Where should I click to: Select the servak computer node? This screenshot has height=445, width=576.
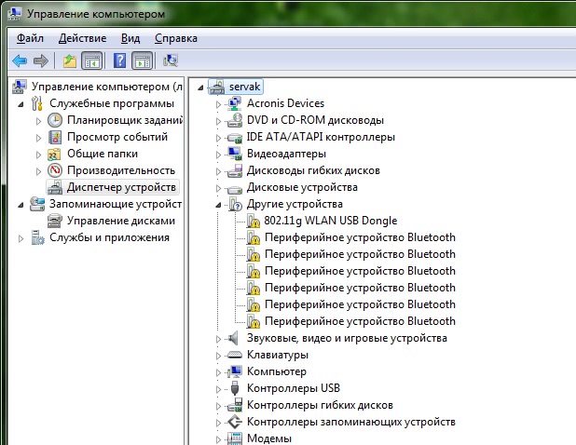[x=244, y=87]
